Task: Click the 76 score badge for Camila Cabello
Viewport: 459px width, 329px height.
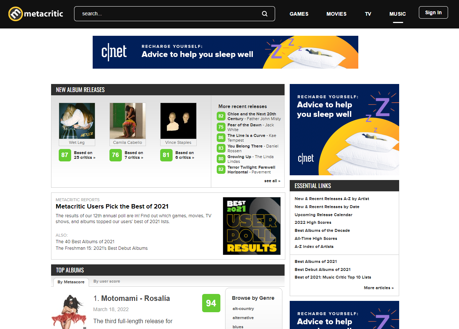Action: point(115,155)
